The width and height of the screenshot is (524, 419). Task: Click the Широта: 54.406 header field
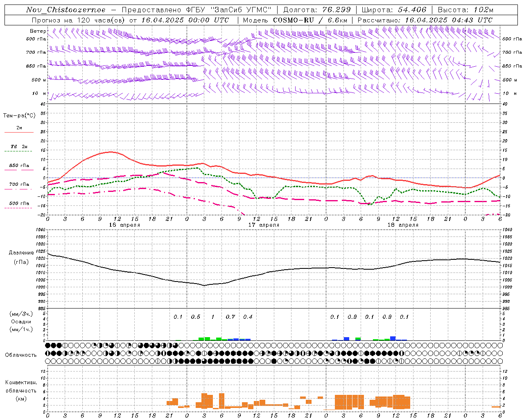(394, 10)
